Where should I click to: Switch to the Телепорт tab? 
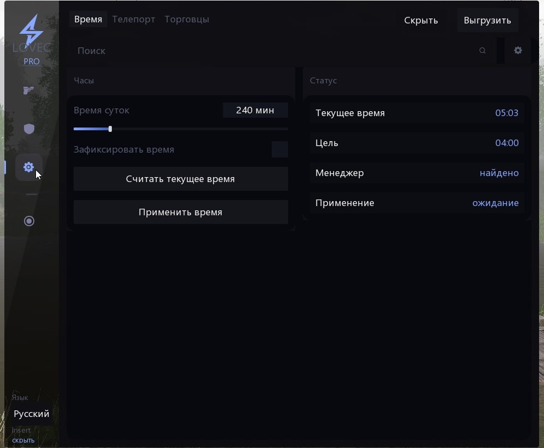134,19
